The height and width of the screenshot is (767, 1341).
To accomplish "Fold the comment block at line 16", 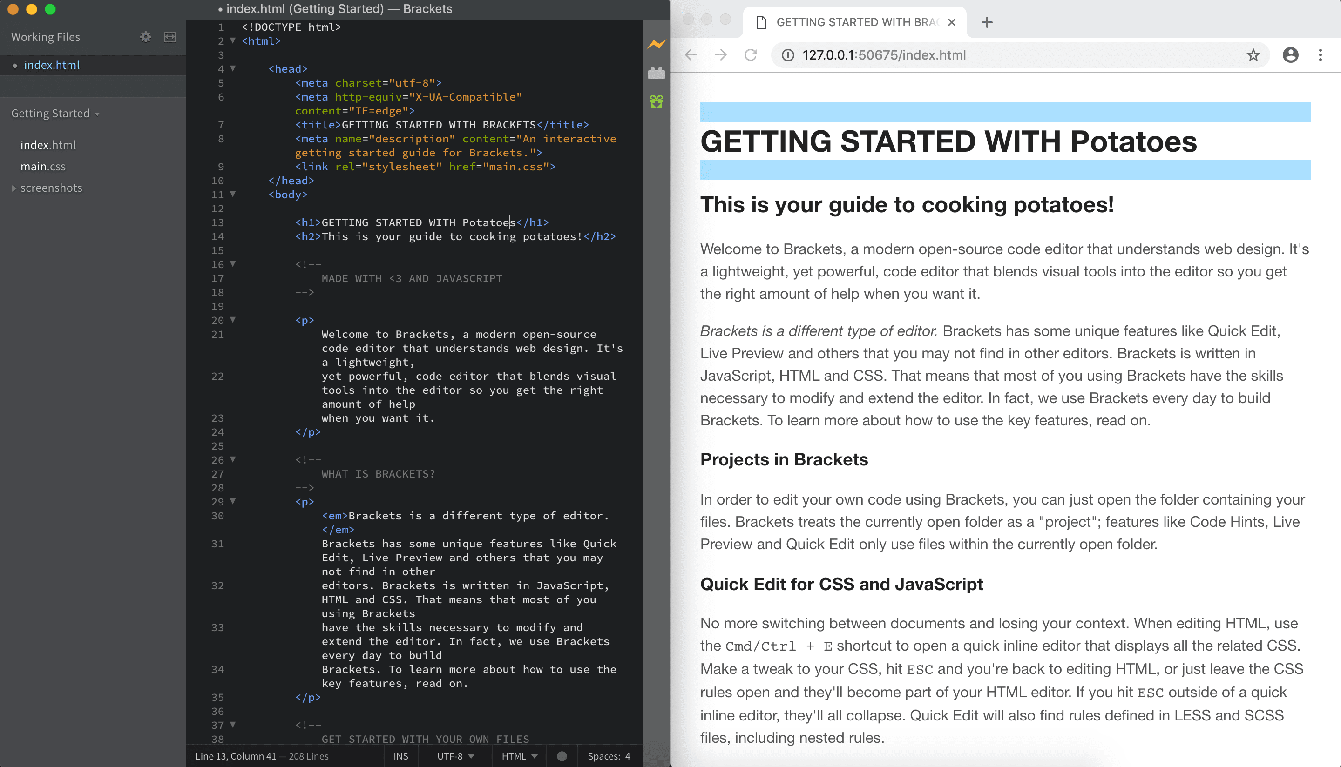I will click(233, 264).
